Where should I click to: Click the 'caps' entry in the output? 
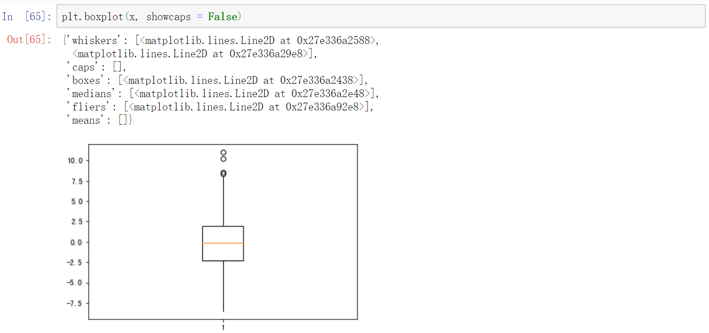click(x=83, y=66)
